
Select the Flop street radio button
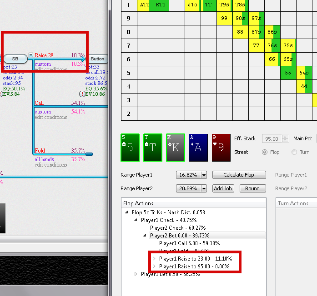click(265, 152)
